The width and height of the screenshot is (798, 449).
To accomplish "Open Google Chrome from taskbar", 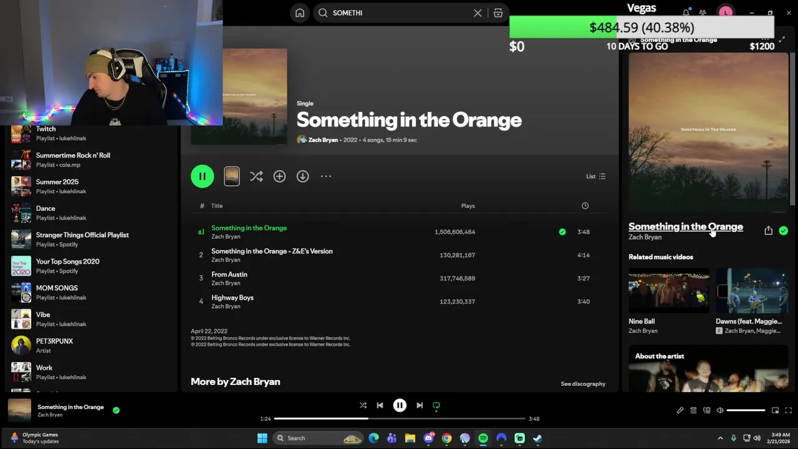I will (446, 438).
